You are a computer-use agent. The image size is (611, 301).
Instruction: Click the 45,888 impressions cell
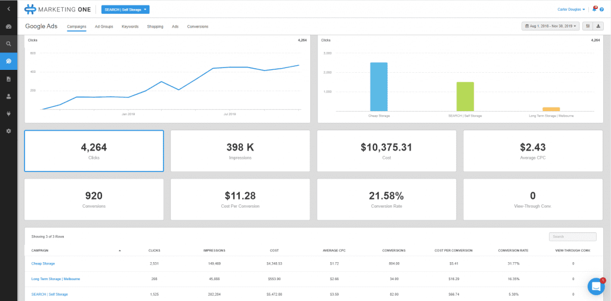pyautogui.click(x=214, y=279)
